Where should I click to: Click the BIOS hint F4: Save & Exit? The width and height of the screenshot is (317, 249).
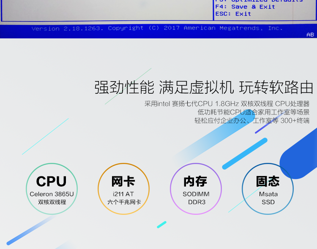point(245,7)
